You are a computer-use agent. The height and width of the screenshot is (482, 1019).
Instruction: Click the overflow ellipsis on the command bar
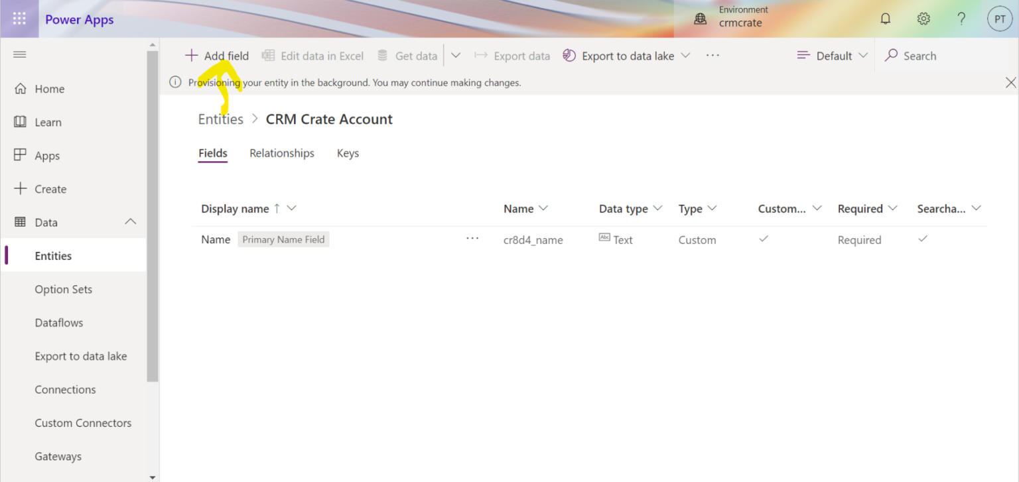coord(713,56)
